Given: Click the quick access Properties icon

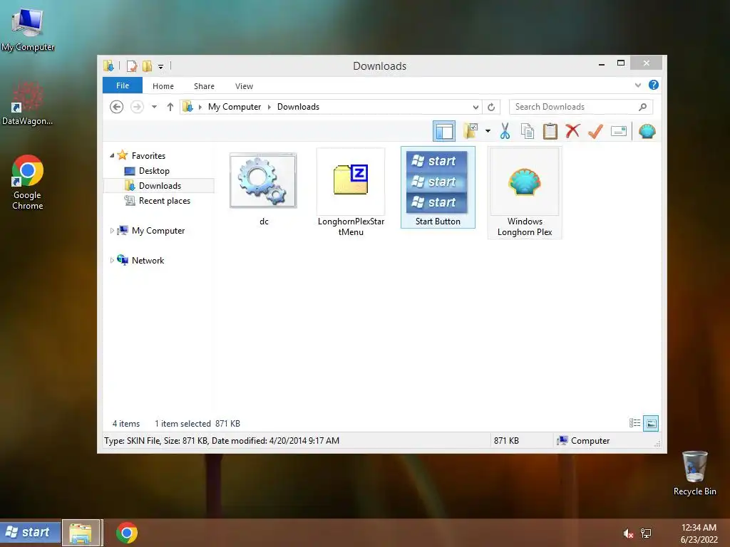Looking at the screenshot, I should (x=132, y=66).
